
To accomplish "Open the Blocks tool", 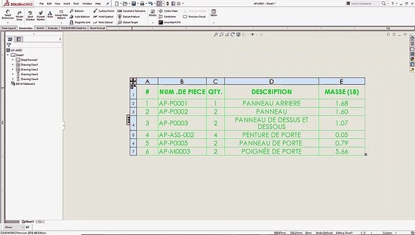I will 153,13.
